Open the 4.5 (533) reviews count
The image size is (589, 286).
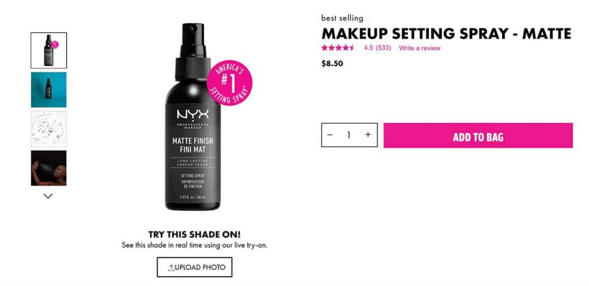point(377,48)
